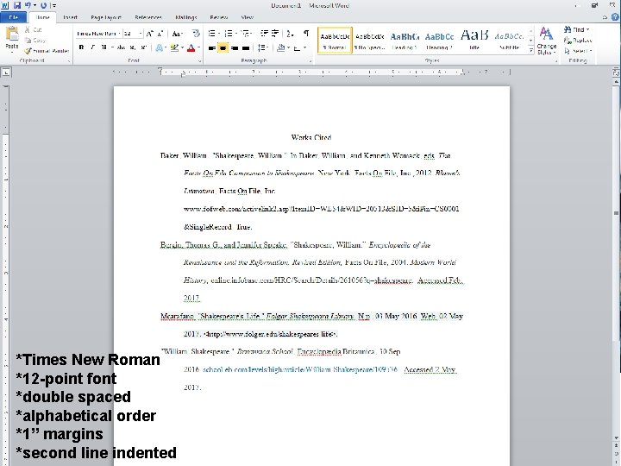This screenshot has height=466, width=621.
Task: Toggle Bold formatting
Action: [x=81, y=47]
